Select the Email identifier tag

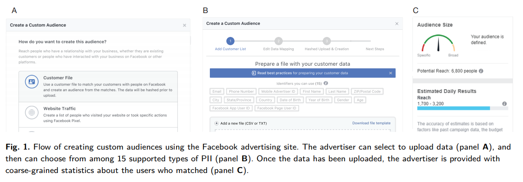[217, 91]
